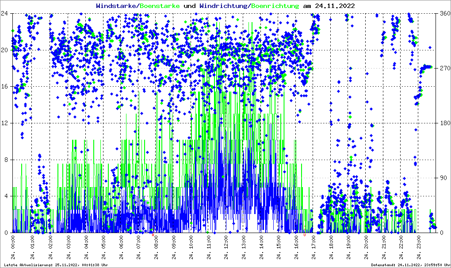This screenshot has width=451, height=268.
Task: Click the 90 degree direction axis label
Action: [443, 178]
